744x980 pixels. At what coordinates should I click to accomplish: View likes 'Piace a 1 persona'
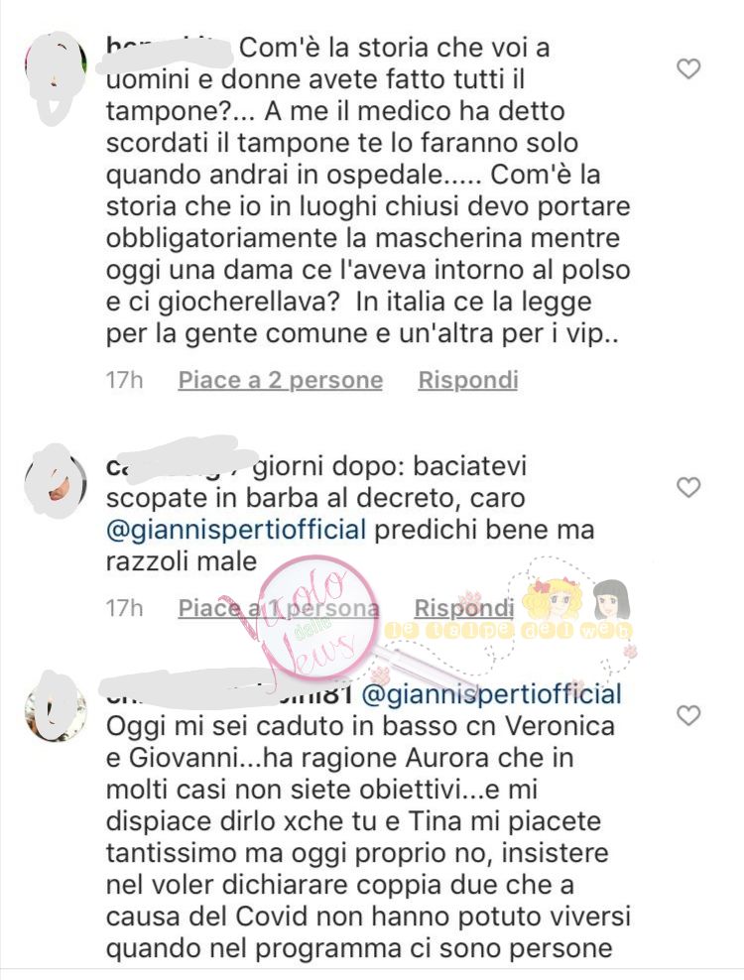pos(279,607)
